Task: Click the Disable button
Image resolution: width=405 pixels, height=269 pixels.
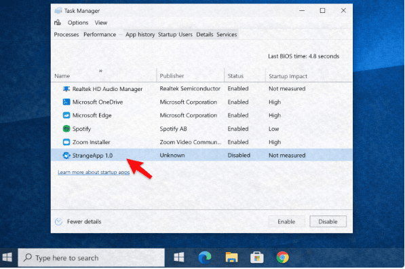Action: coord(328,221)
